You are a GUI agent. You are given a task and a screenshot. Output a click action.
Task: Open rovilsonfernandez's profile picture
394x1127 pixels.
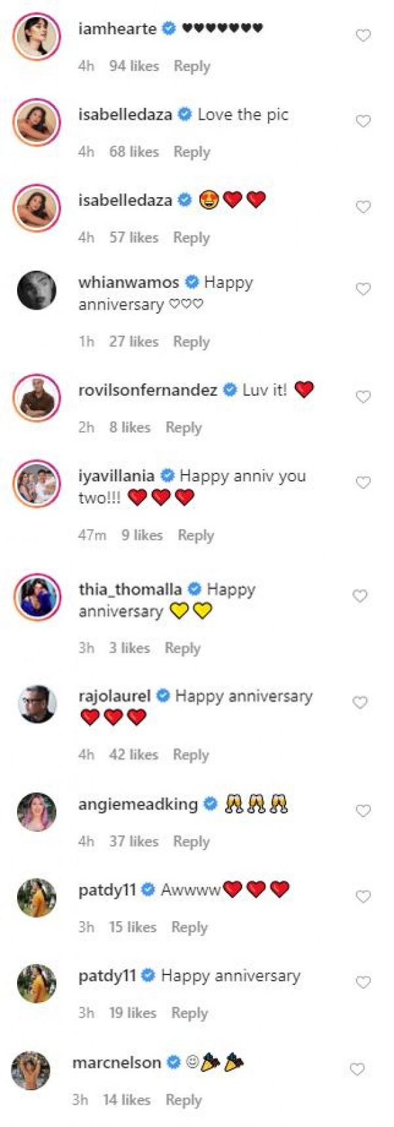(x=37, y=397)
